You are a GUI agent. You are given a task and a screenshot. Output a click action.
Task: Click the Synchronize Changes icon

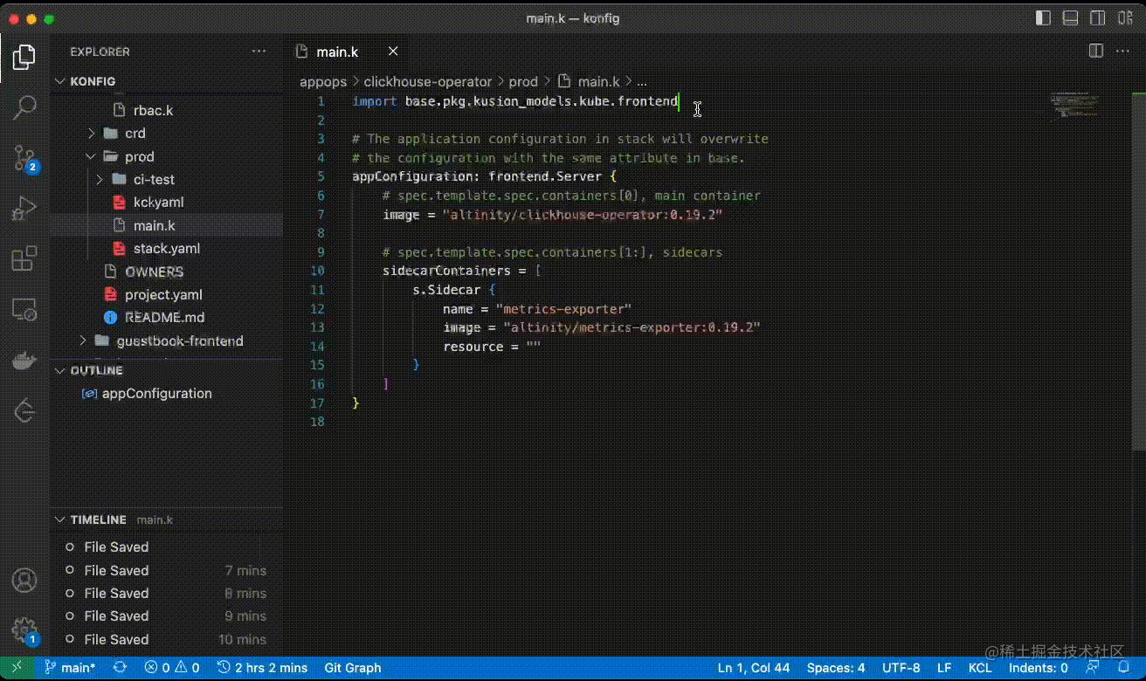point(120,668)
